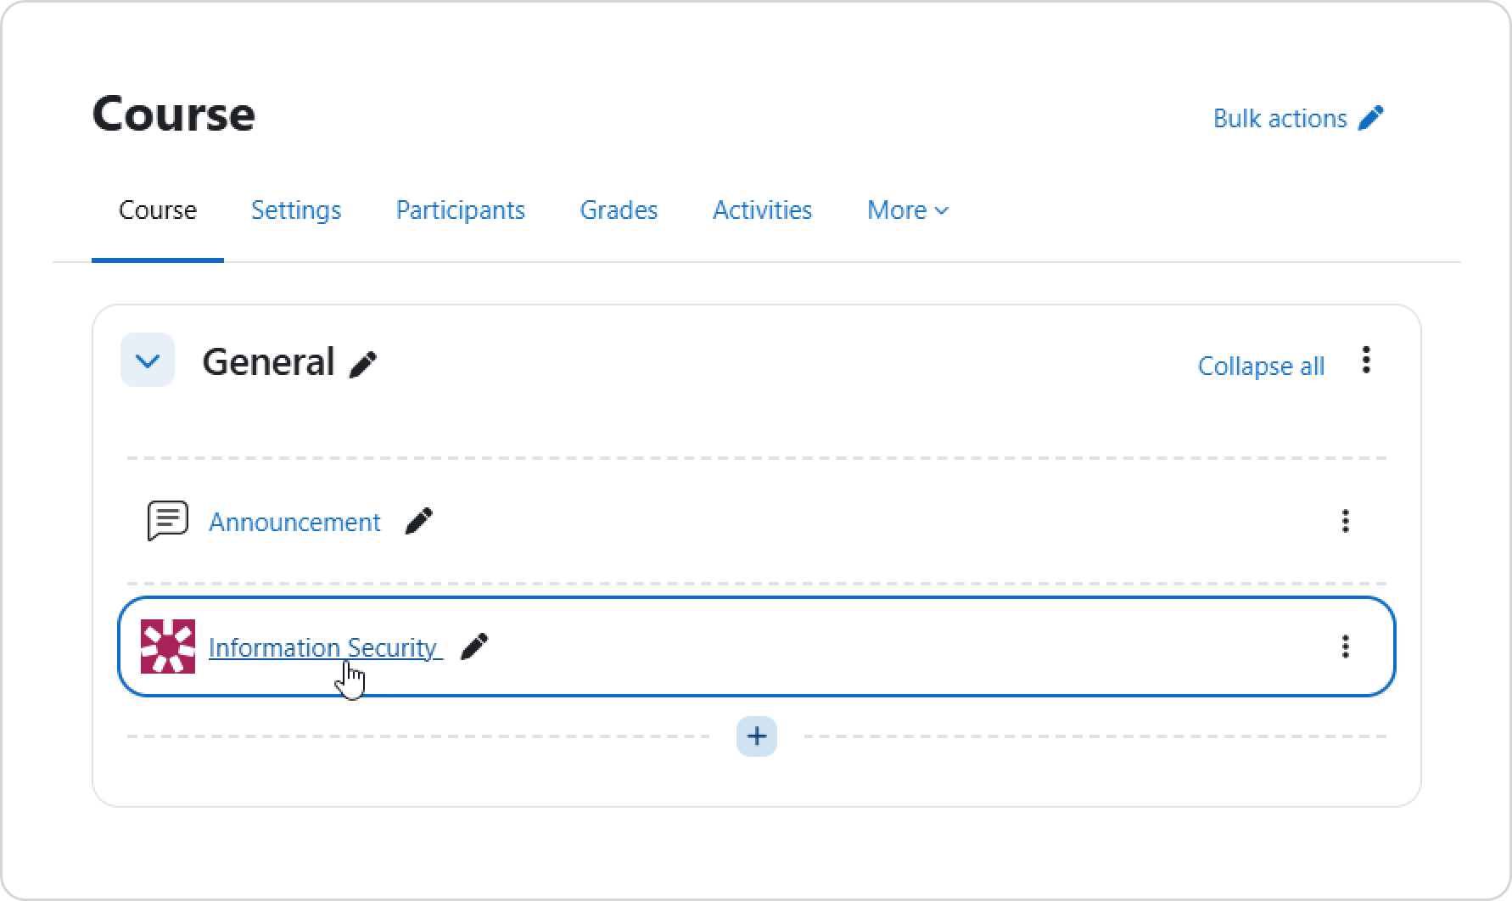Select the Course tab
This screenshot has height=901, width=1512.
[x=158, y=210]
